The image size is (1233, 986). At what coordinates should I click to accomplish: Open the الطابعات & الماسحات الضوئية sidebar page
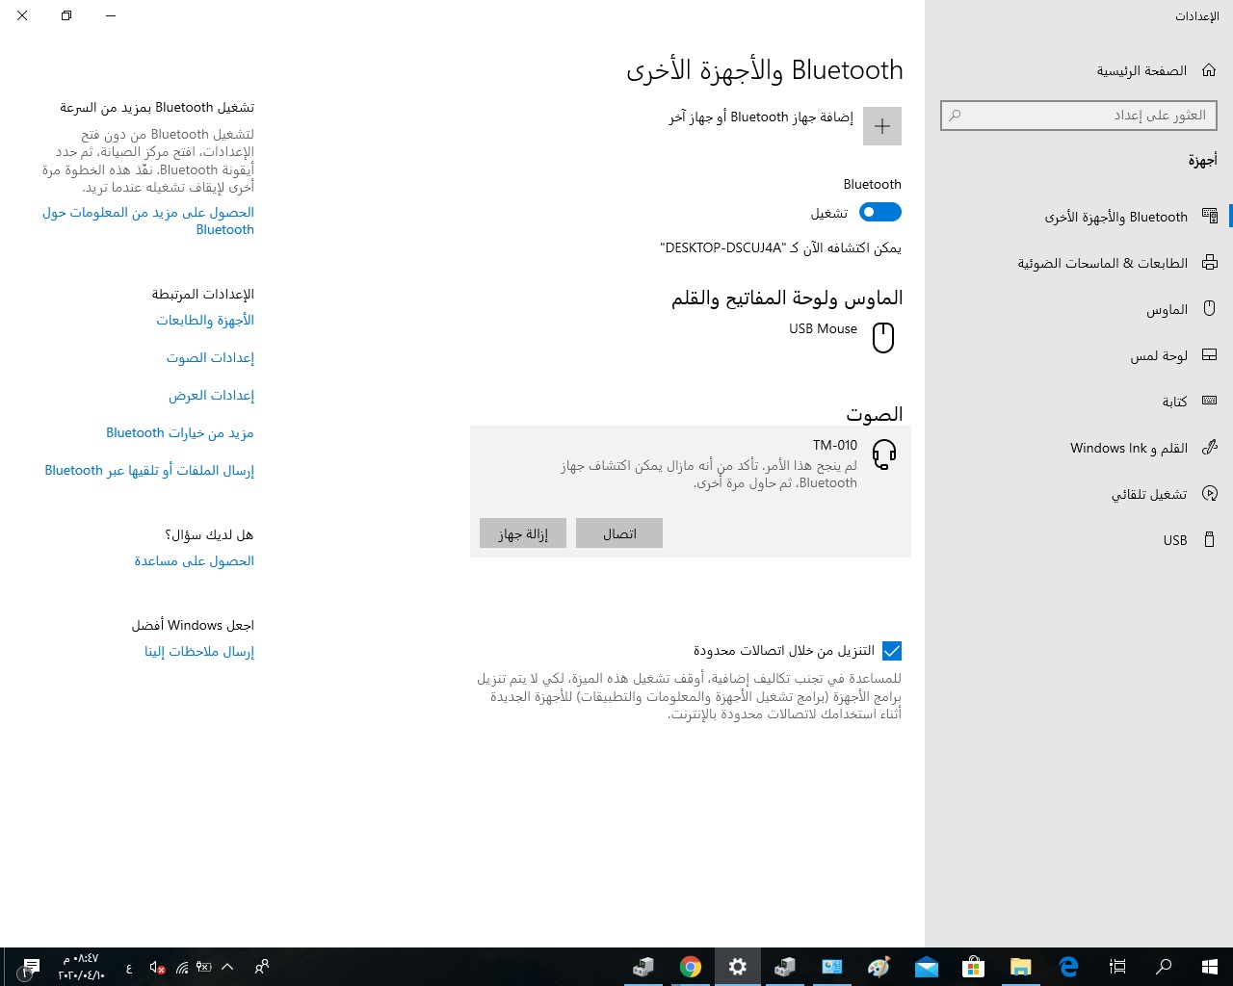(x=1079, y=263)
